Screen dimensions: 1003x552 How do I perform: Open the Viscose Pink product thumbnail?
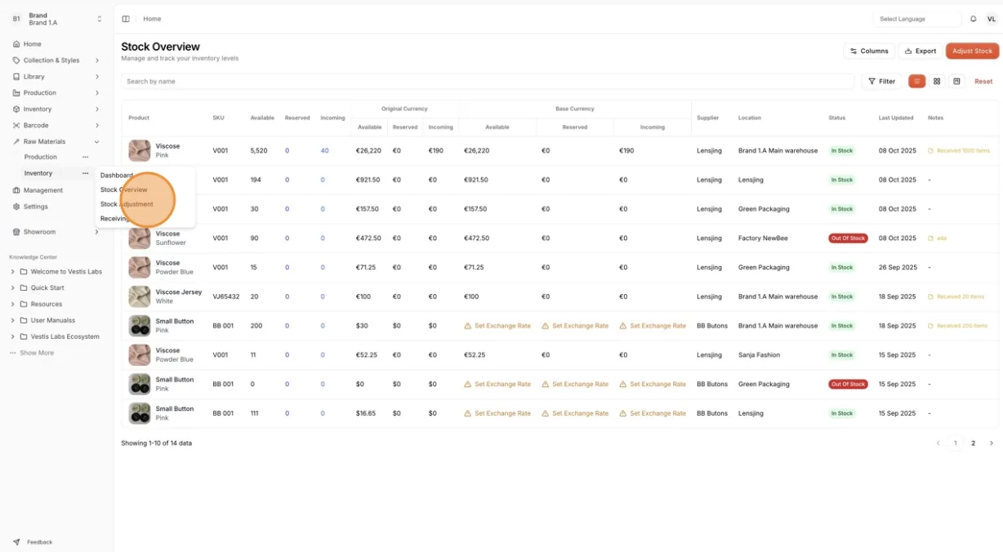coord(140,150)
